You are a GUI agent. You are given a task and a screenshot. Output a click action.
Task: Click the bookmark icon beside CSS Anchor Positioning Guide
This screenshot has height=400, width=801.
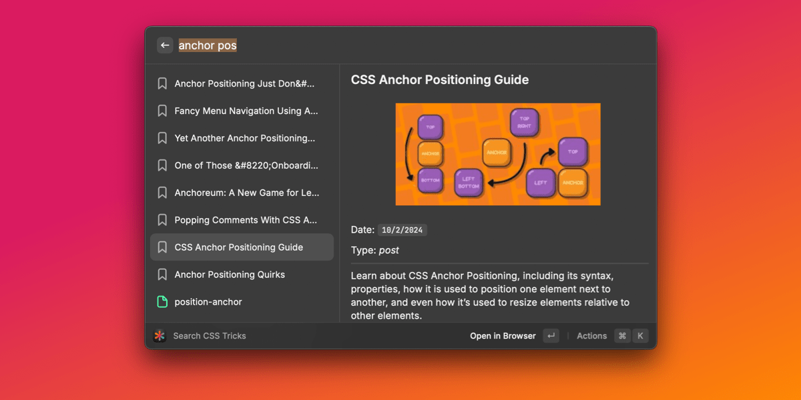162,247
